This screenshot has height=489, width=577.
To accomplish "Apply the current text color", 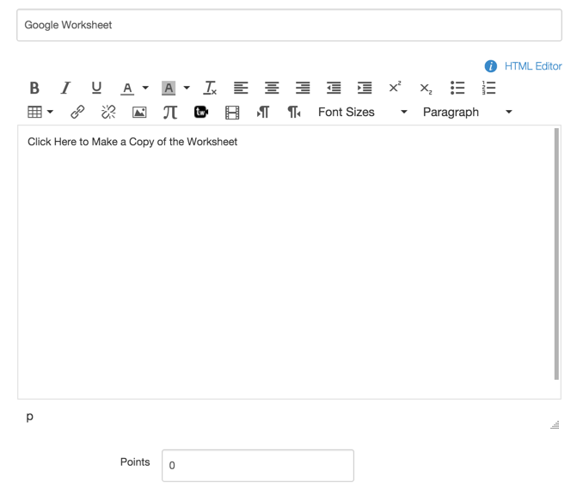I will coord(127,89).
